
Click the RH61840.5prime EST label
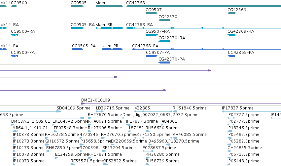click(x=190, y=108)
